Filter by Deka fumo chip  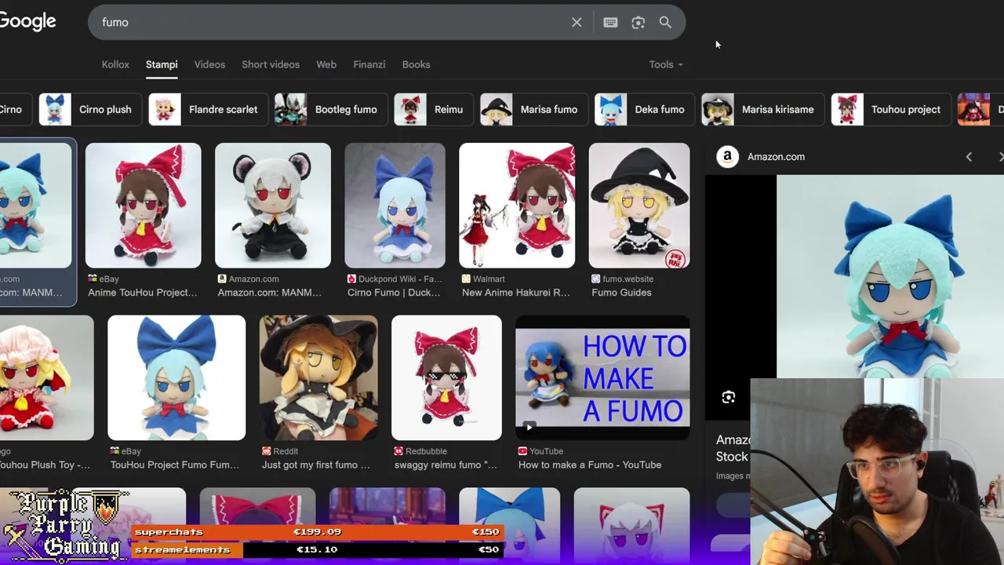click(644, 109)
